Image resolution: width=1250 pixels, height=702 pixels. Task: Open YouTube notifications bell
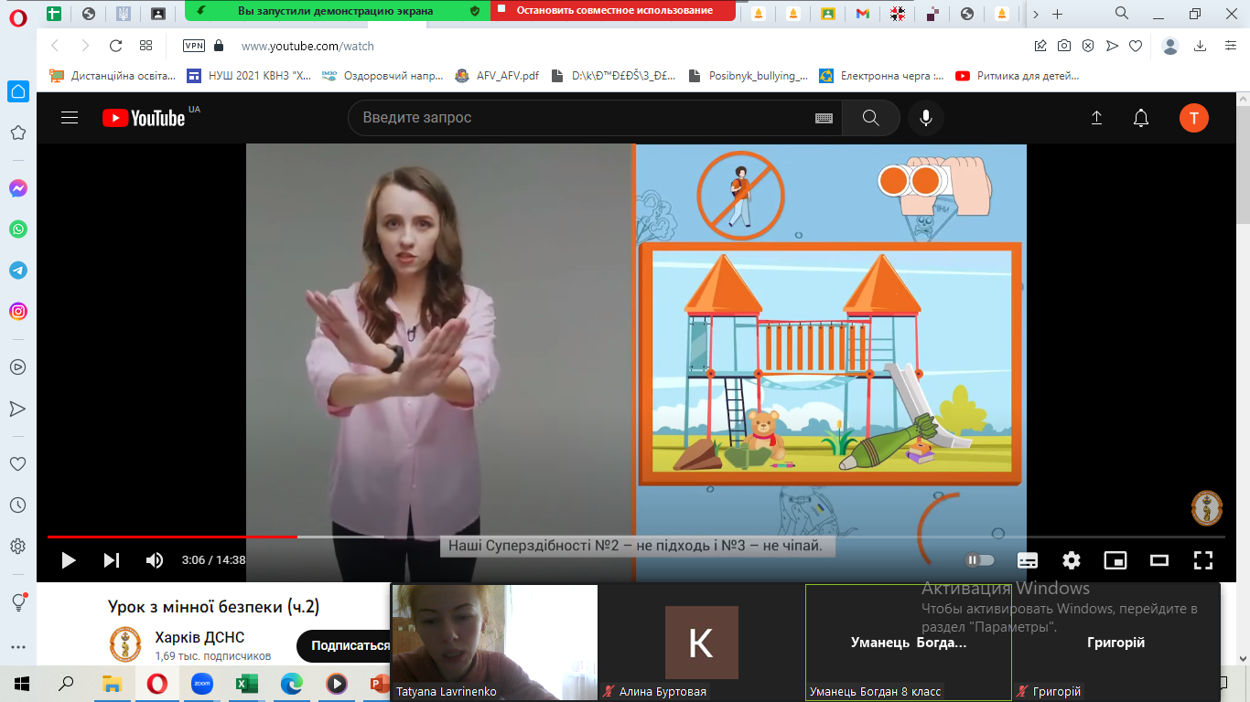(x=1141, y=118)
